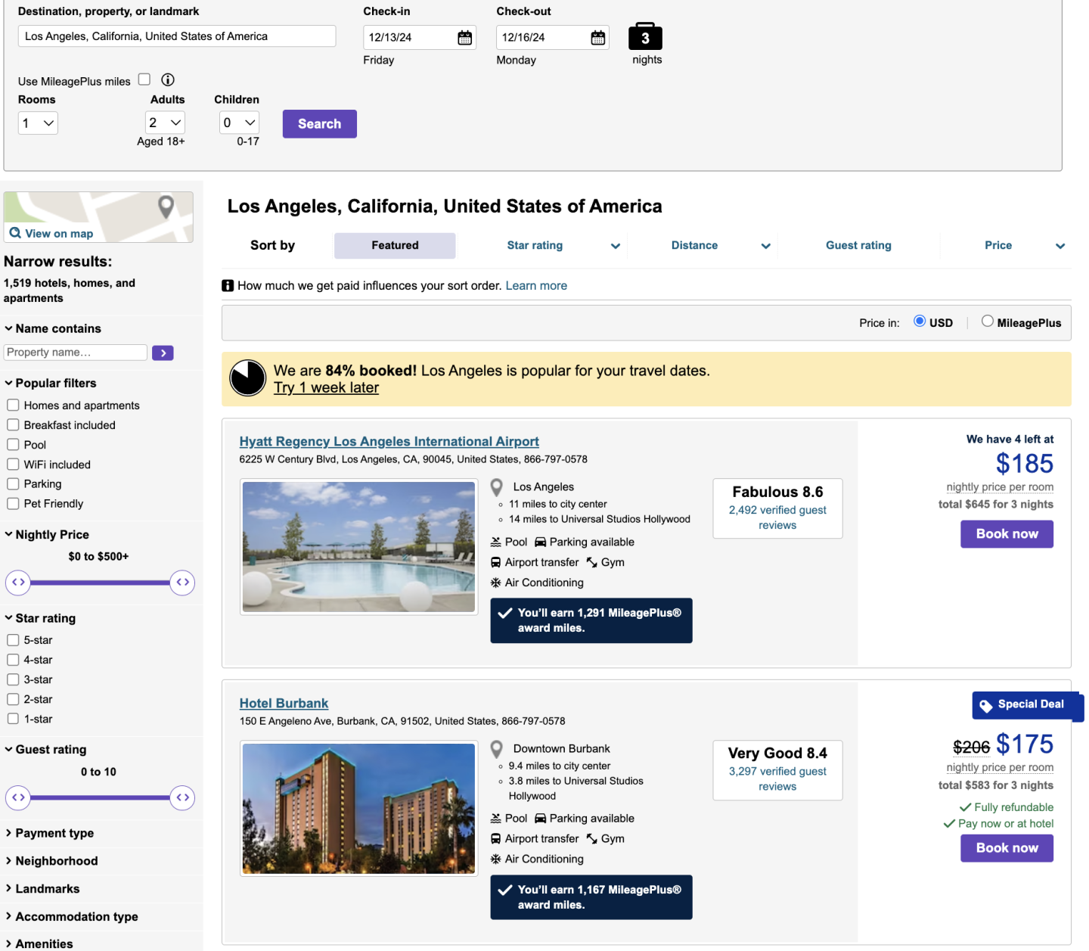Check the Breakfast included filter
The image size is (1089, 951).
[x=13, y=425]
